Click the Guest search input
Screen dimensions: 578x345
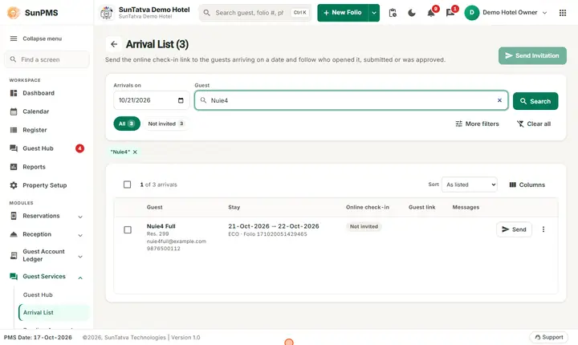351,100
